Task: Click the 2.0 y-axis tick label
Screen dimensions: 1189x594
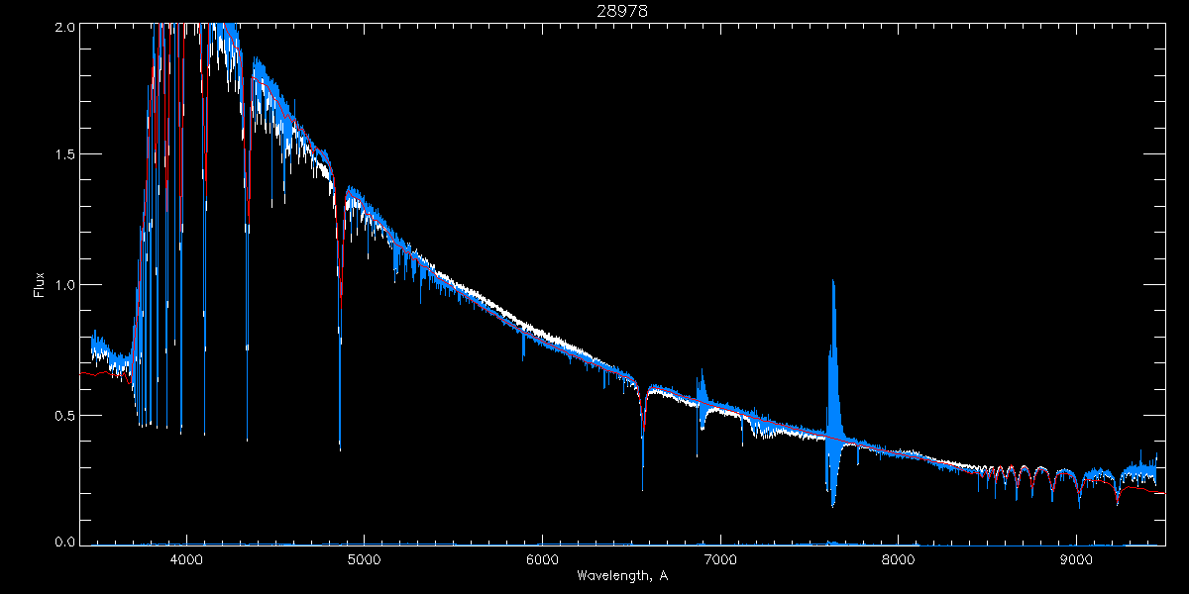Action: 62,28
